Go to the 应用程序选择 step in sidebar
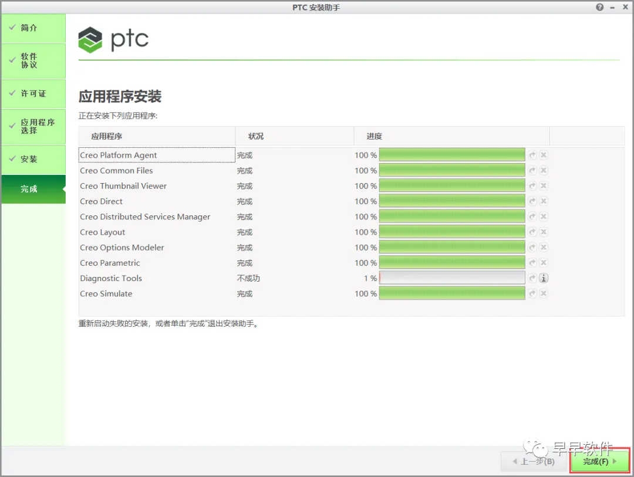Screen dimensions: 634x477 point(33,127)
